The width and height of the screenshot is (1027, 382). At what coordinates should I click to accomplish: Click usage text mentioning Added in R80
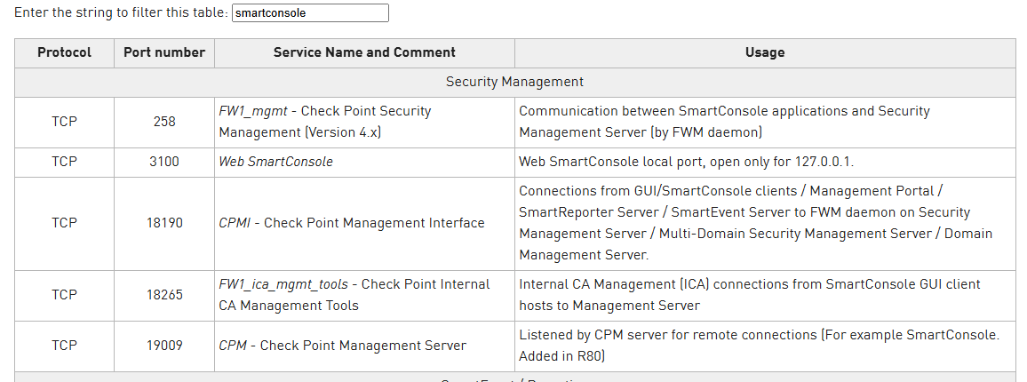coord(759,346)
